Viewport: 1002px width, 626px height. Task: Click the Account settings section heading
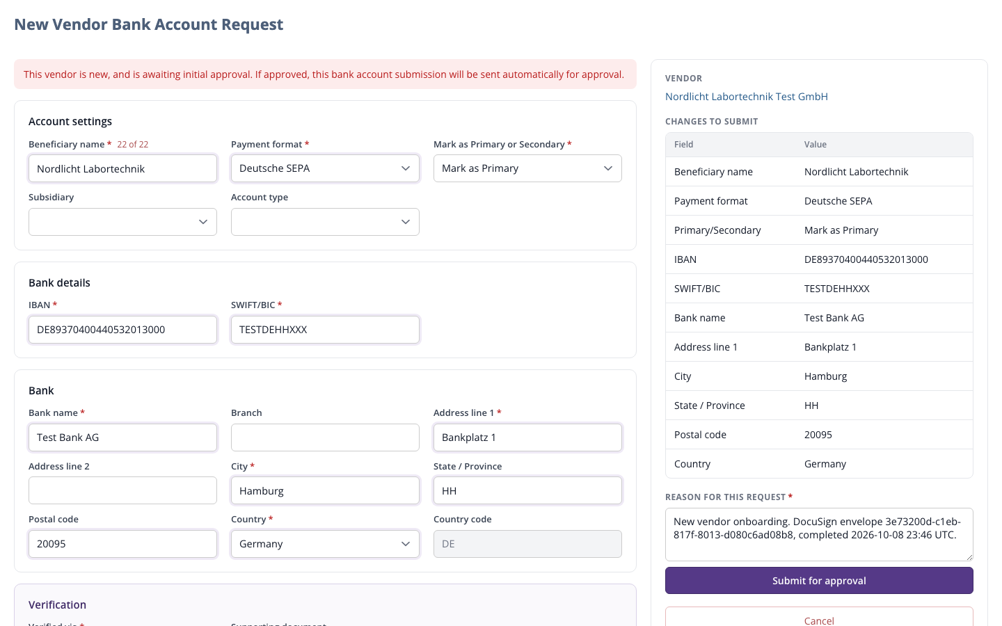(70, 122)
